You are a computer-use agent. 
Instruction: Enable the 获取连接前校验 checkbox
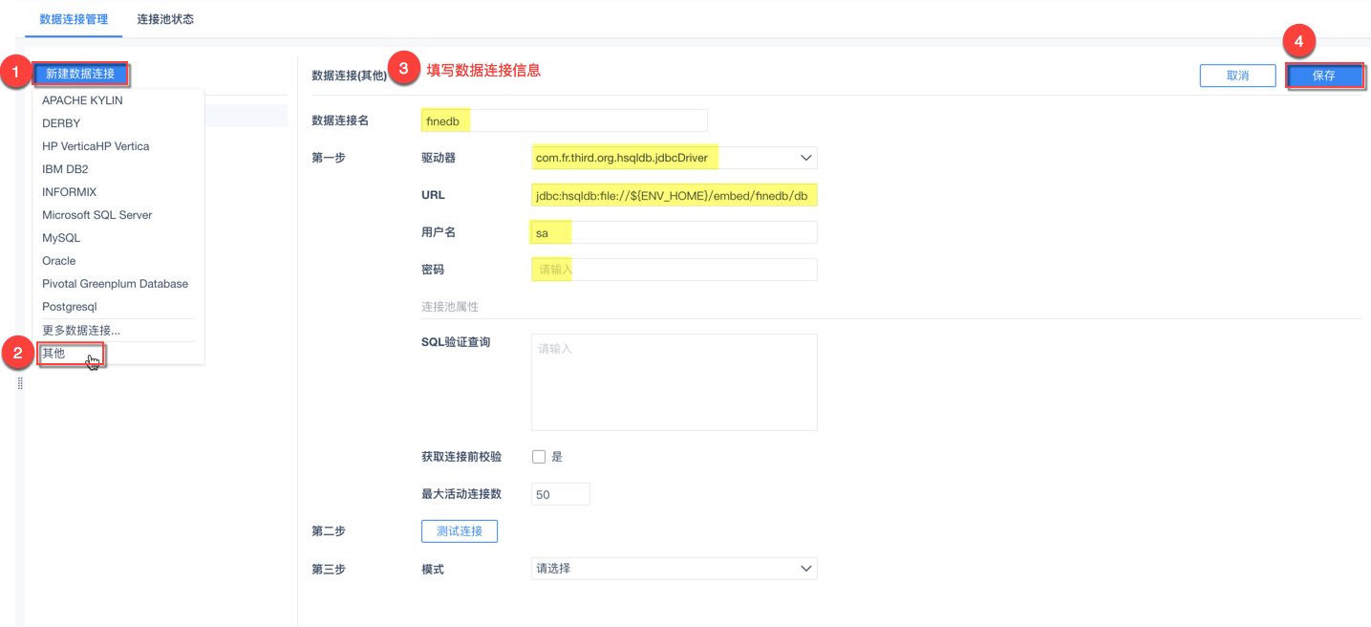(539, 457)
